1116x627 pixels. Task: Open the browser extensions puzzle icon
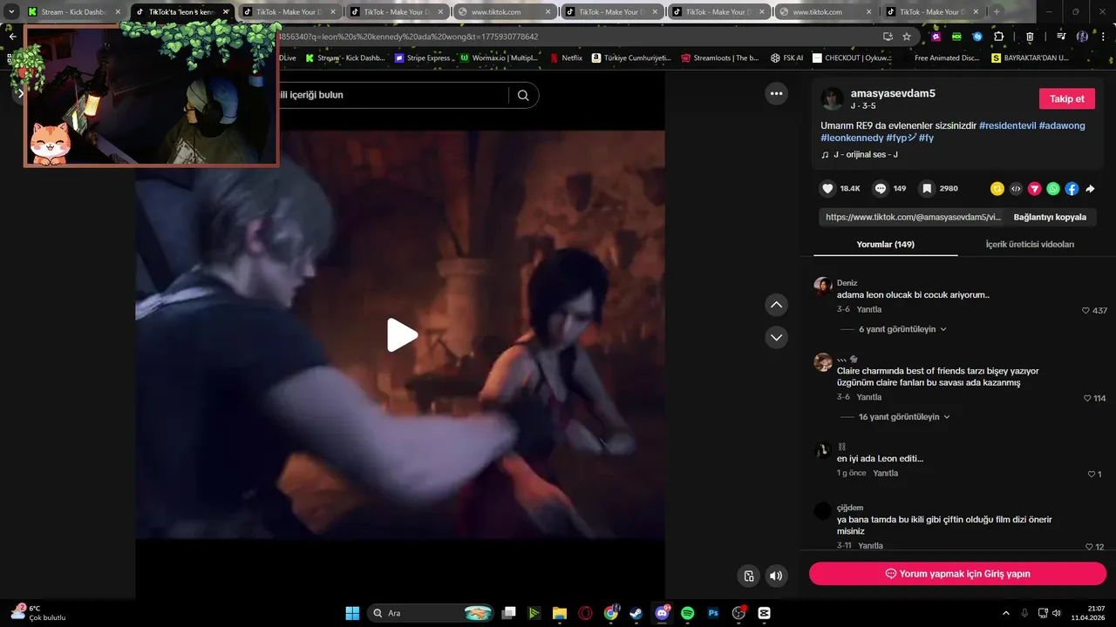999,37
